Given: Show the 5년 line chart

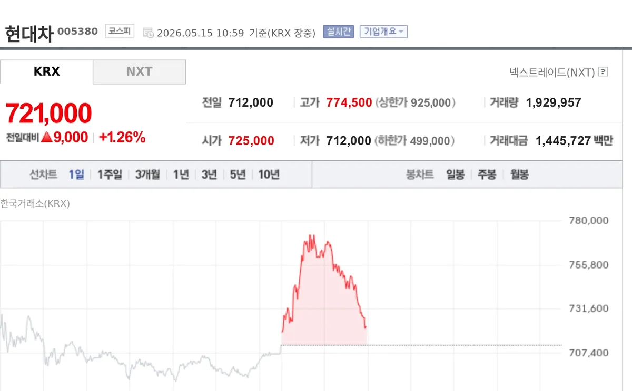Looking at the screenshot, I should tap(238, 174).
